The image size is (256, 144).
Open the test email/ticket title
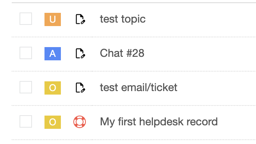coord(139,88)
